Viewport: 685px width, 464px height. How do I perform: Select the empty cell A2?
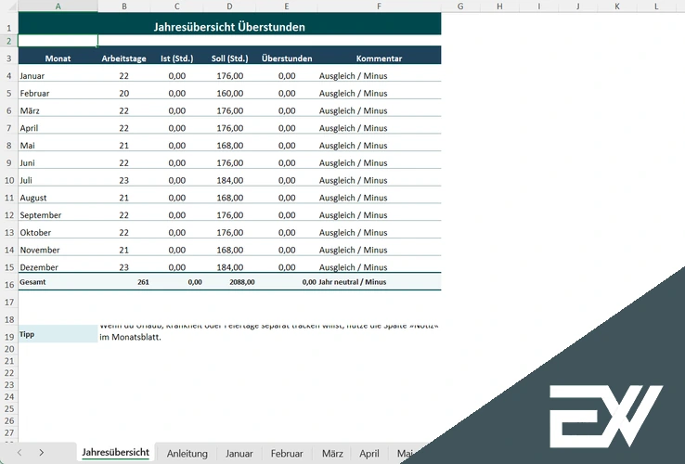pyautogui.click(x=58, y=41)
